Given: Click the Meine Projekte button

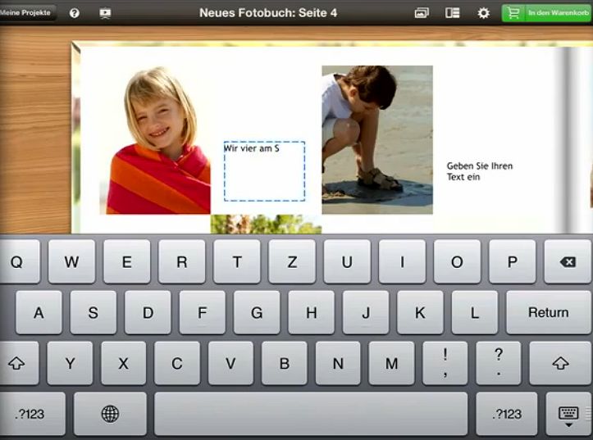Looking at the screenshot, I should [26, 13].
